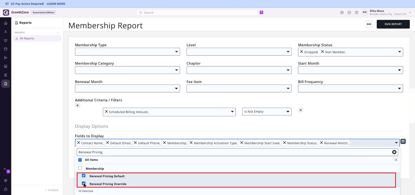415x195 pixels.
Task: Open the paper-plane Communications icon in sidebar
Action: 6,58
